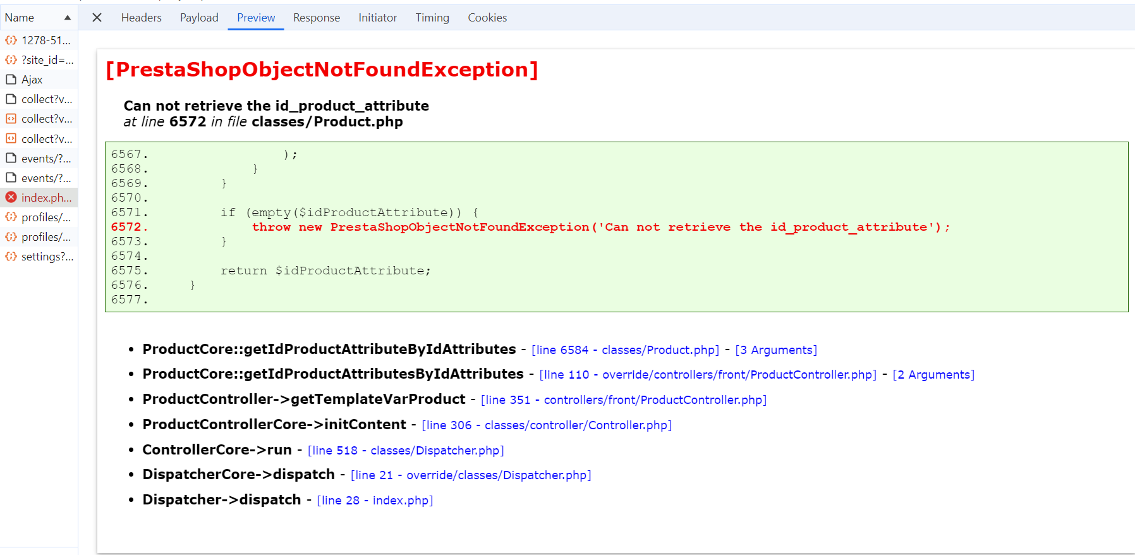Open link line 110 override ProductController.php
1135x555 pixels.
(708, 375)
